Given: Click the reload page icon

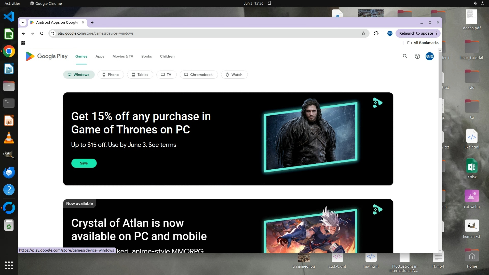Looking at the screenshot, I should click(42, 33).
